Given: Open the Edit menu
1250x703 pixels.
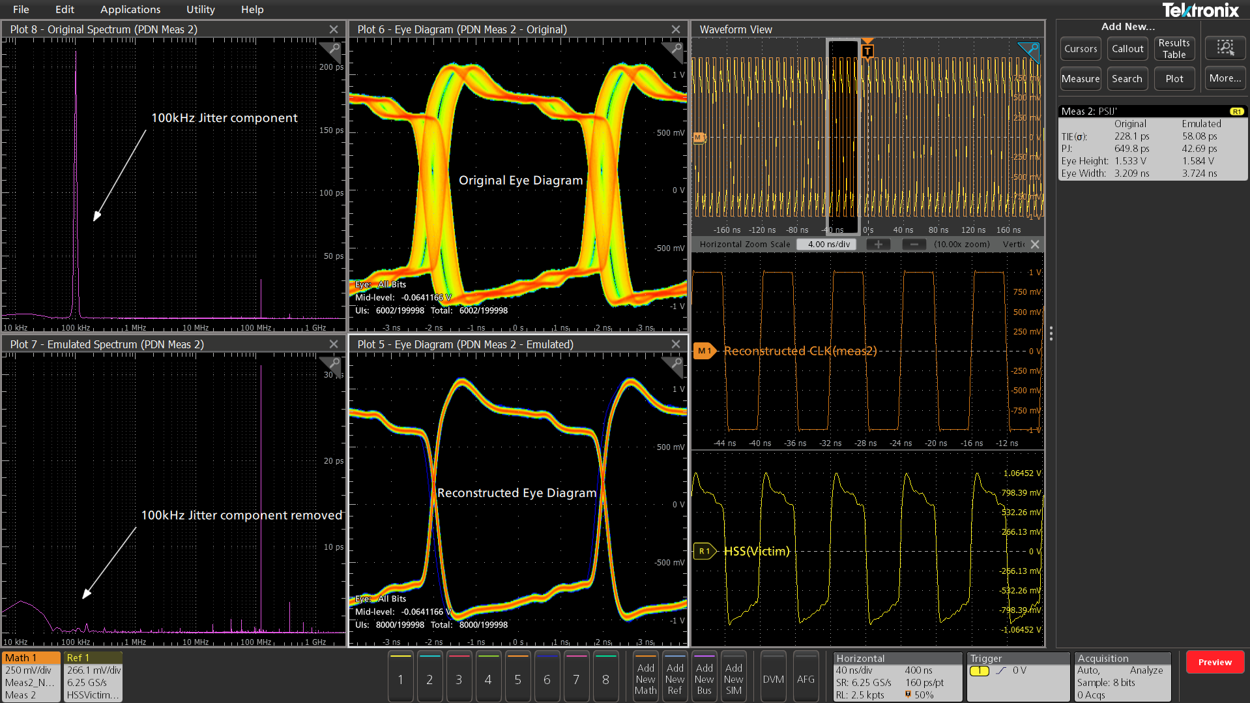Looking at the screenshot, I should pos(65,9).
